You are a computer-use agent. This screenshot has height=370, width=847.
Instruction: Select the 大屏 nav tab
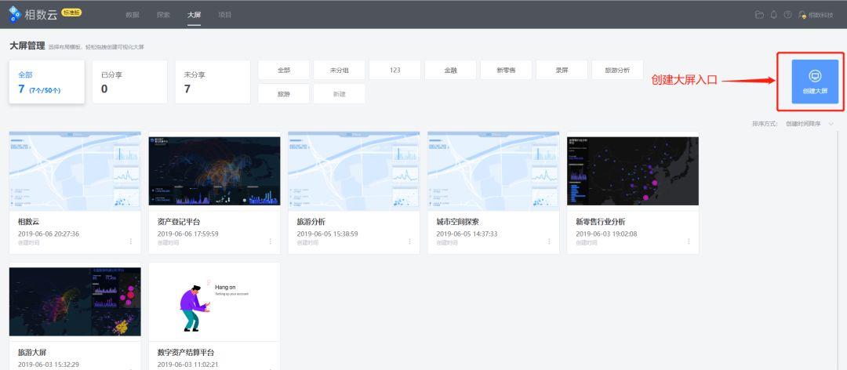194,15
